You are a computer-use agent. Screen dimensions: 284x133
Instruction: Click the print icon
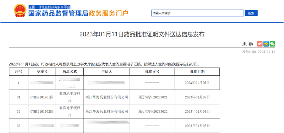251,44
